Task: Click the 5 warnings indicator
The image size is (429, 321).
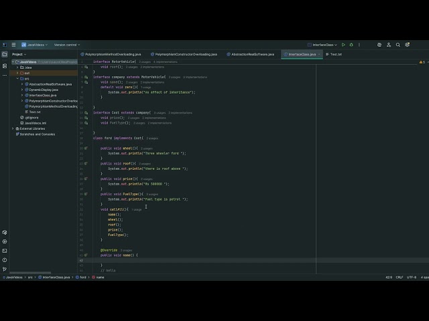Action: 422,62
